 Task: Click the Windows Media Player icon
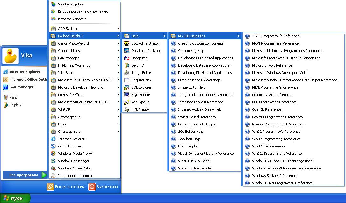tap(53, 154)
